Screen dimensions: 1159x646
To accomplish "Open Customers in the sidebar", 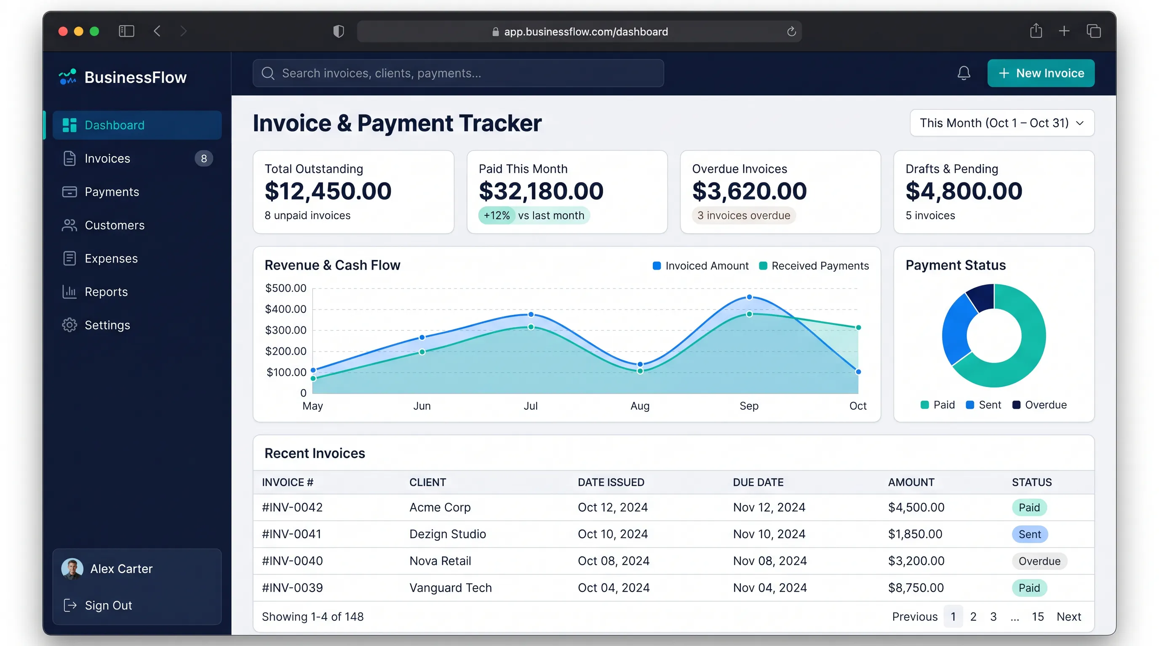I will click(137, 225).
